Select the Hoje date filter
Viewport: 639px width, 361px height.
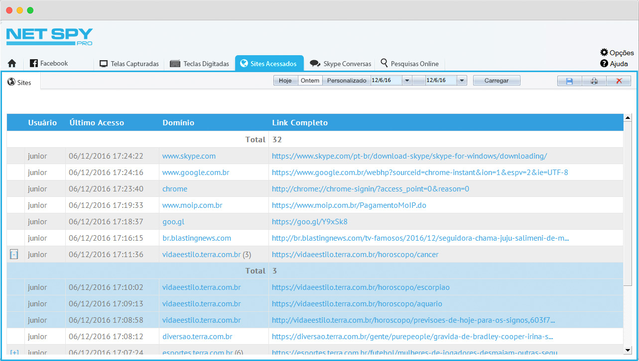click(x=285, y=81)
